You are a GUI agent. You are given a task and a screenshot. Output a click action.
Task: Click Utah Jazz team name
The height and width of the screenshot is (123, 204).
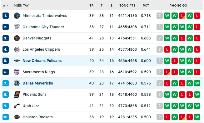[x=31, y=106]
